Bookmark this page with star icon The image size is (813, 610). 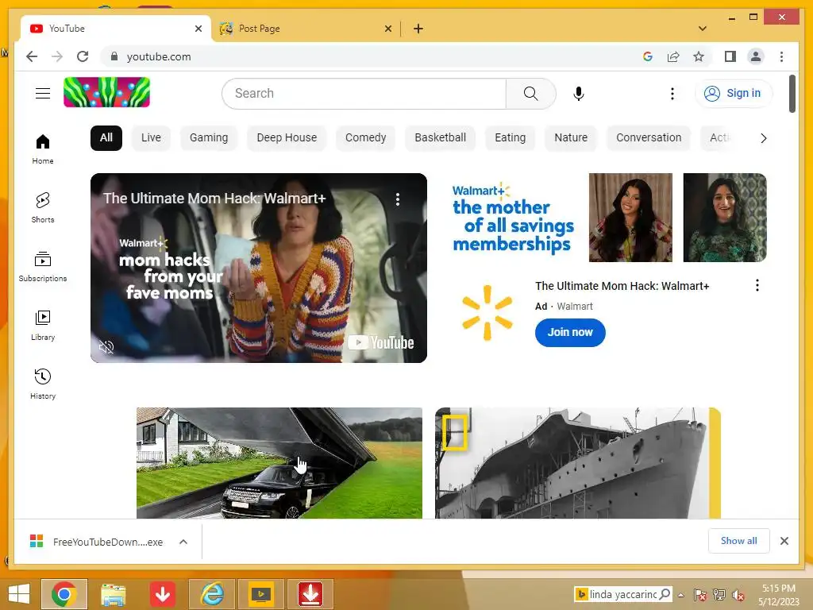coord(699,56)
